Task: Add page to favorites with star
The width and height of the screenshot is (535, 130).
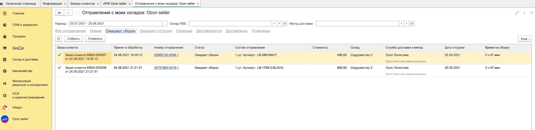Action: click(78, 13)
